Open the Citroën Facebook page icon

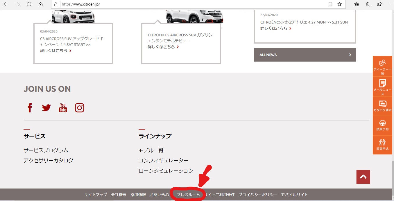30,108
